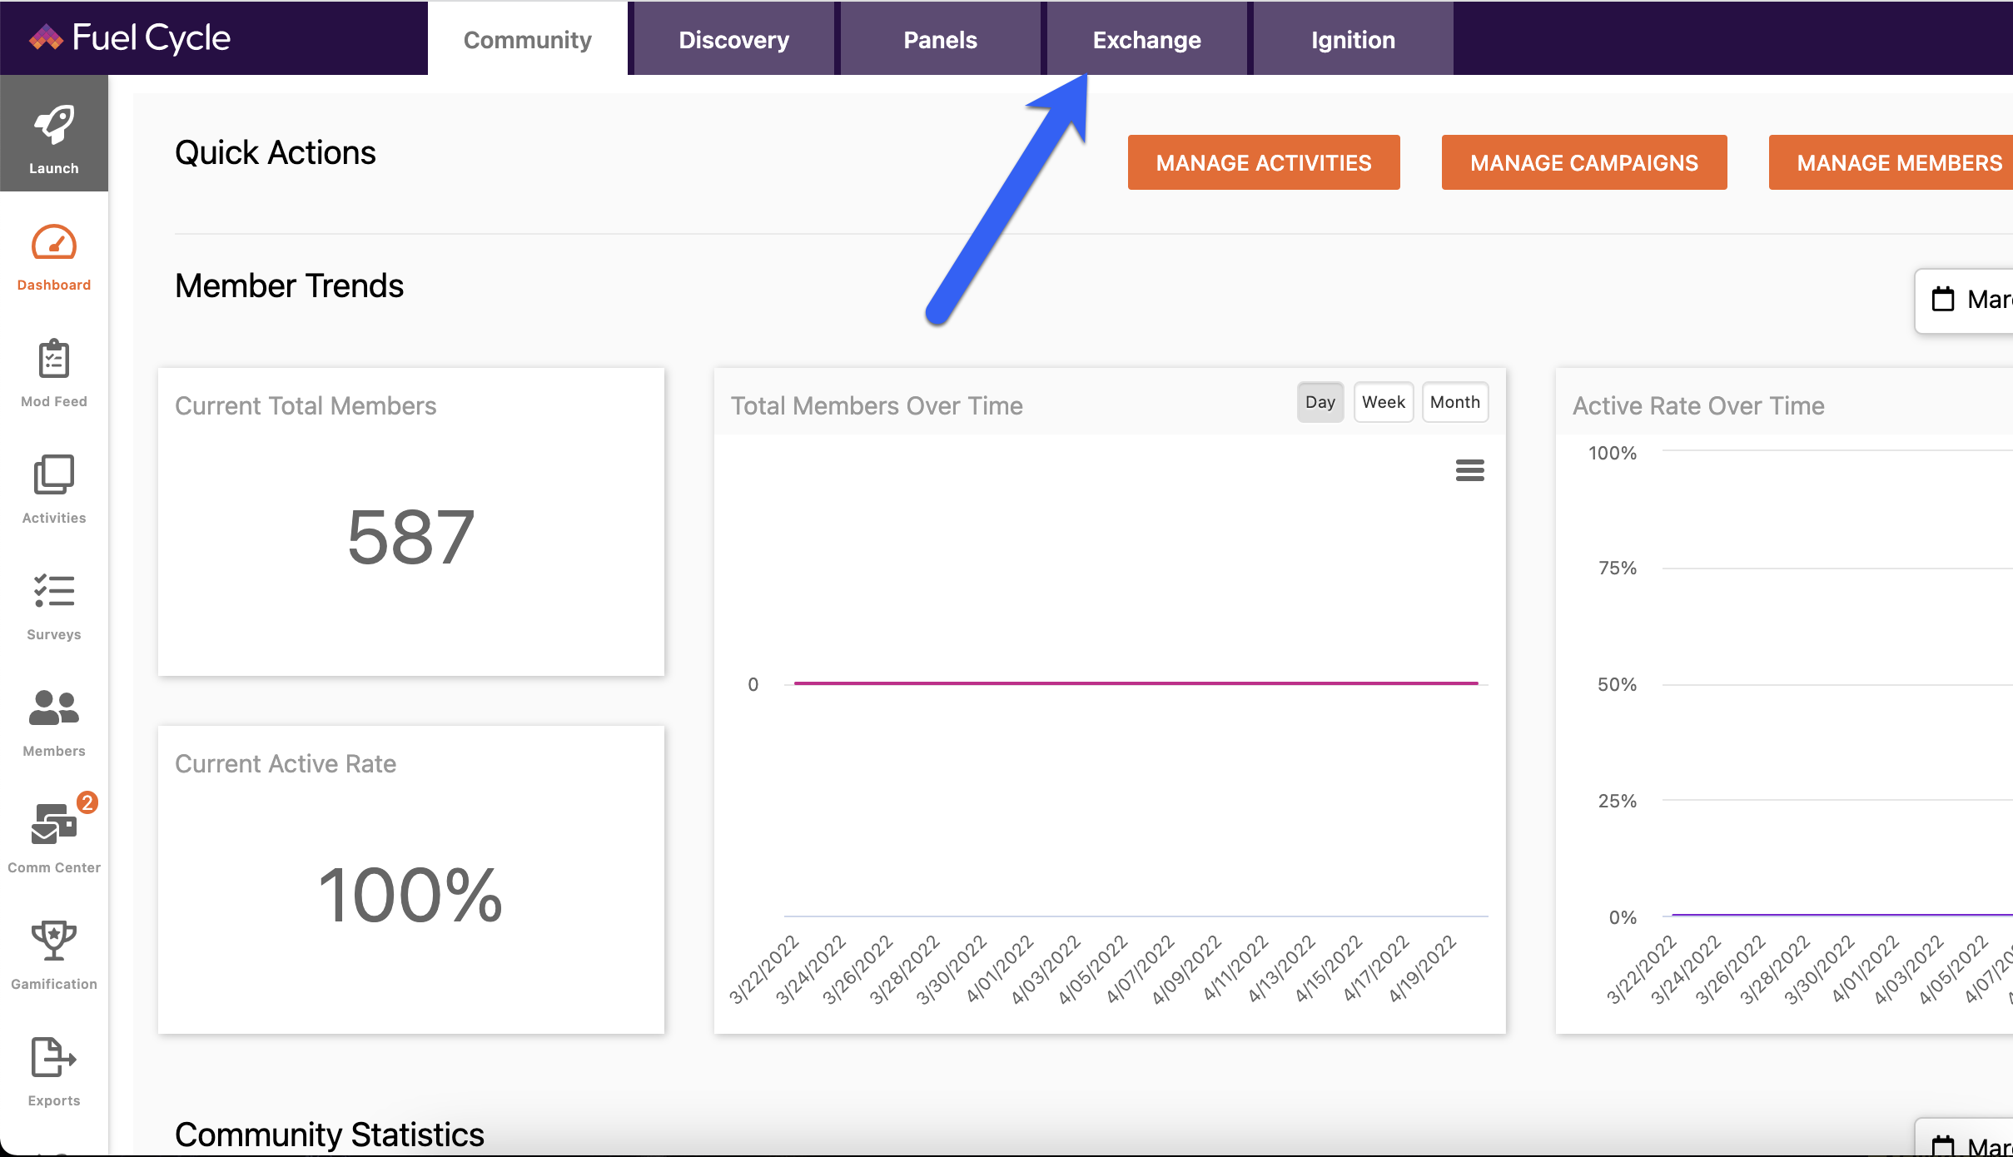
Task: Click the pink line in members chart
Action: pos(1136,683)
